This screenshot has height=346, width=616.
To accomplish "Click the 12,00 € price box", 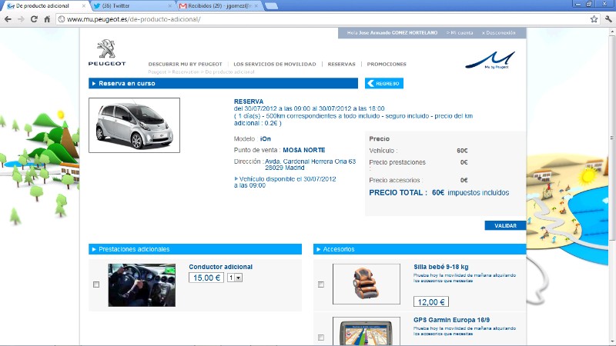I will (431, 301).
